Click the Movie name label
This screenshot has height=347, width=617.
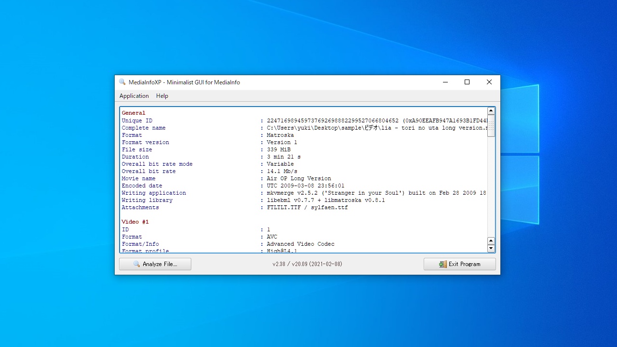pyautogui.click(x=138, y=178)
